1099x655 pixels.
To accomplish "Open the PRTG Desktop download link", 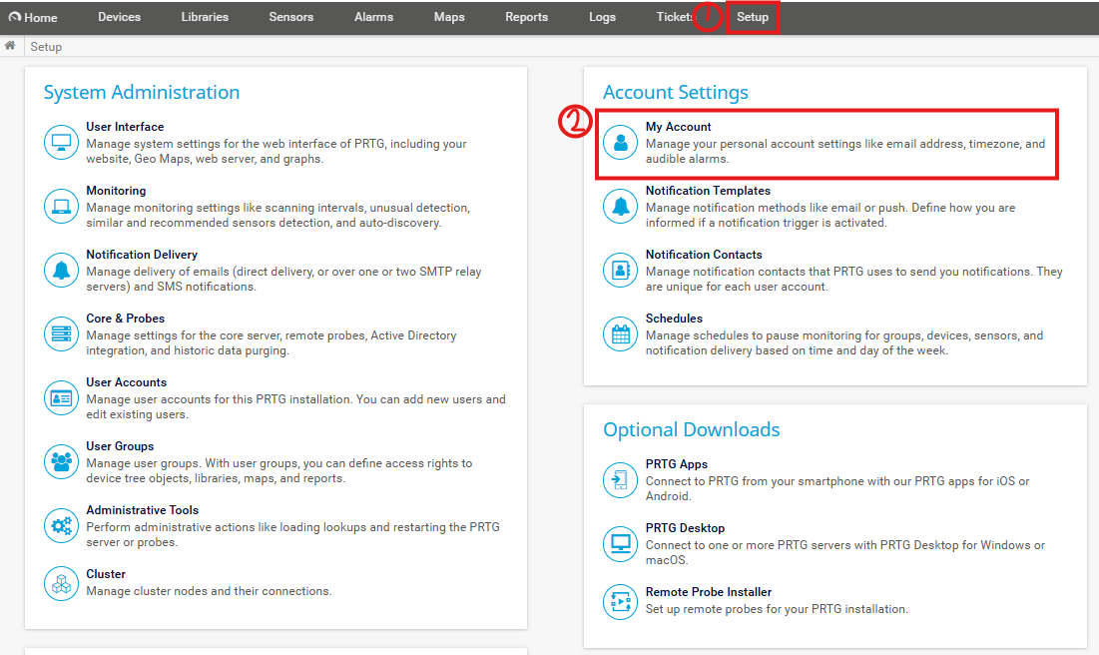I will click(x=685, y=528).
